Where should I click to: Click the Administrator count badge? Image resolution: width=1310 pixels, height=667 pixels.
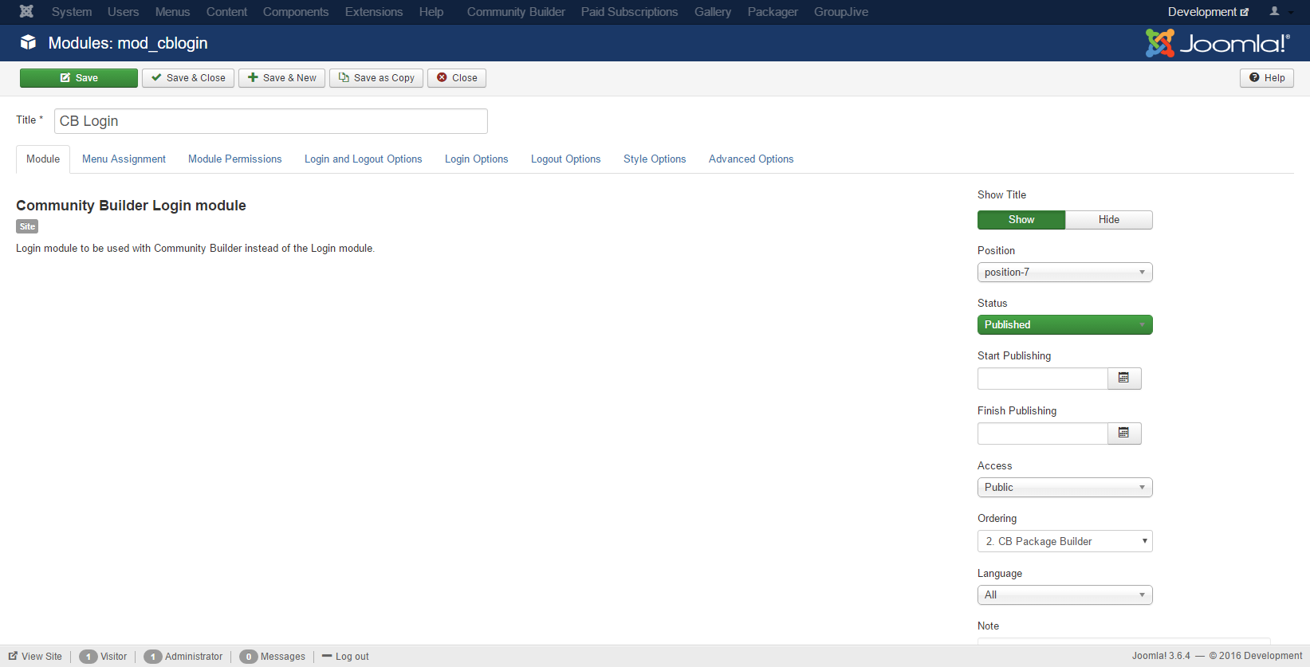coord(153,657)
